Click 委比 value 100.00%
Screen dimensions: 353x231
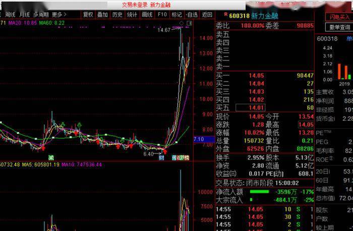coord(252,26)
